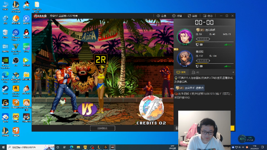
Task: Open Steam desktop shortcut
Action: (x=5, y=90)
